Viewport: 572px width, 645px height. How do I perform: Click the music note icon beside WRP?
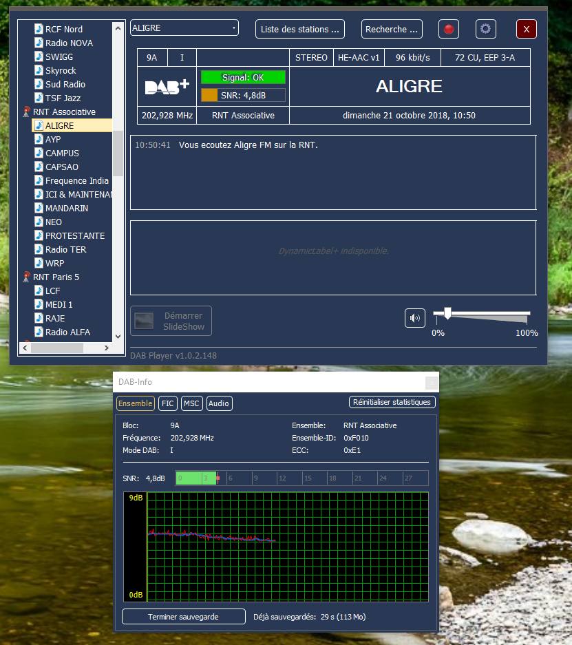coord(39,263)
